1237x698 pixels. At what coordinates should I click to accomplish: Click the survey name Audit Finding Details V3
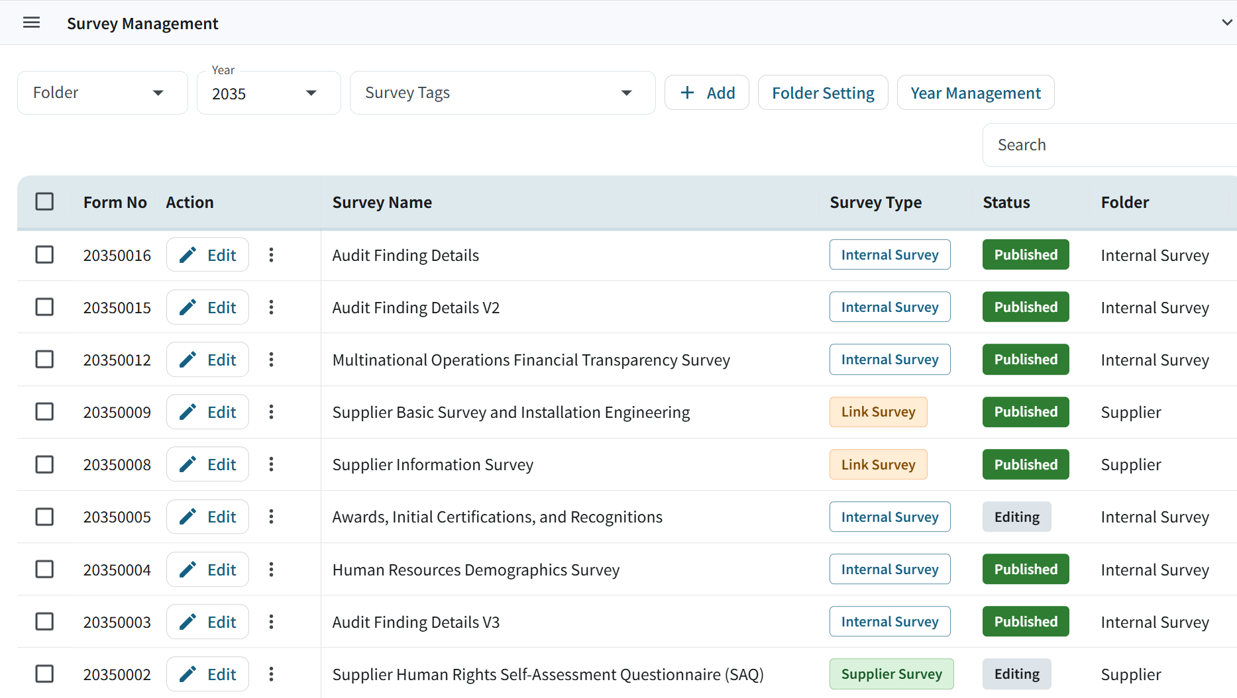[x=416, y=622]
